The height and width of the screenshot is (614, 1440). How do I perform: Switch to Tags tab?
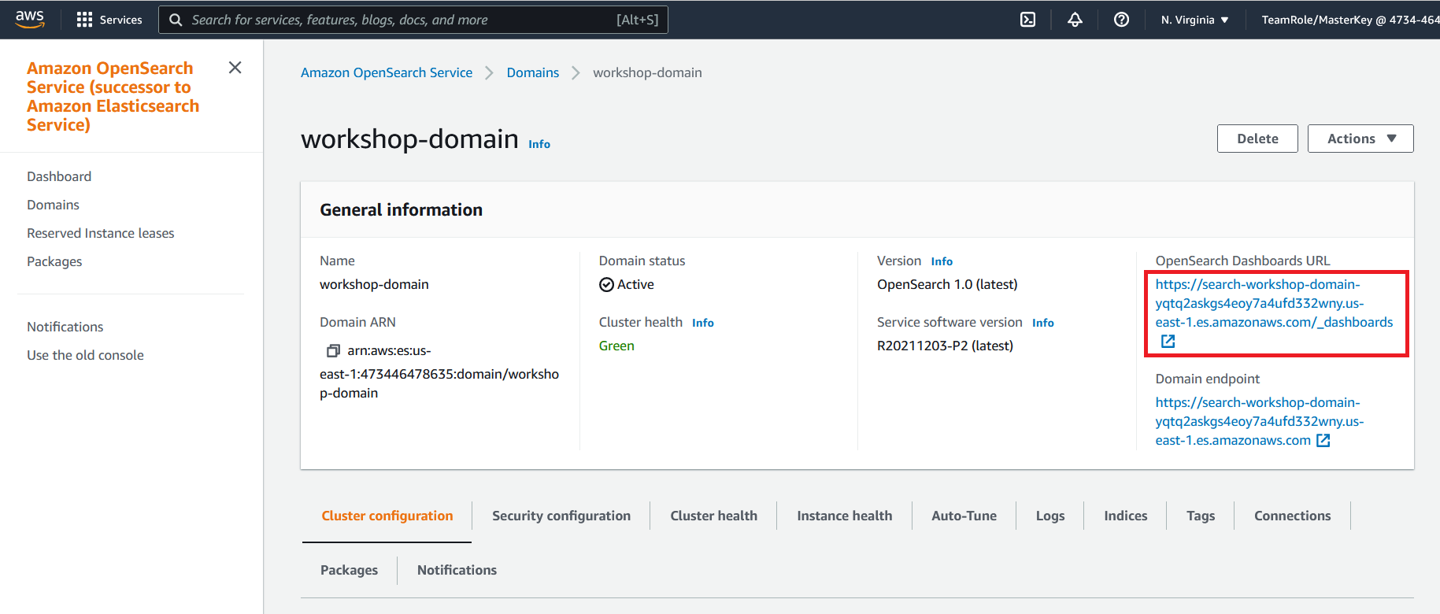coord(1201,516)
